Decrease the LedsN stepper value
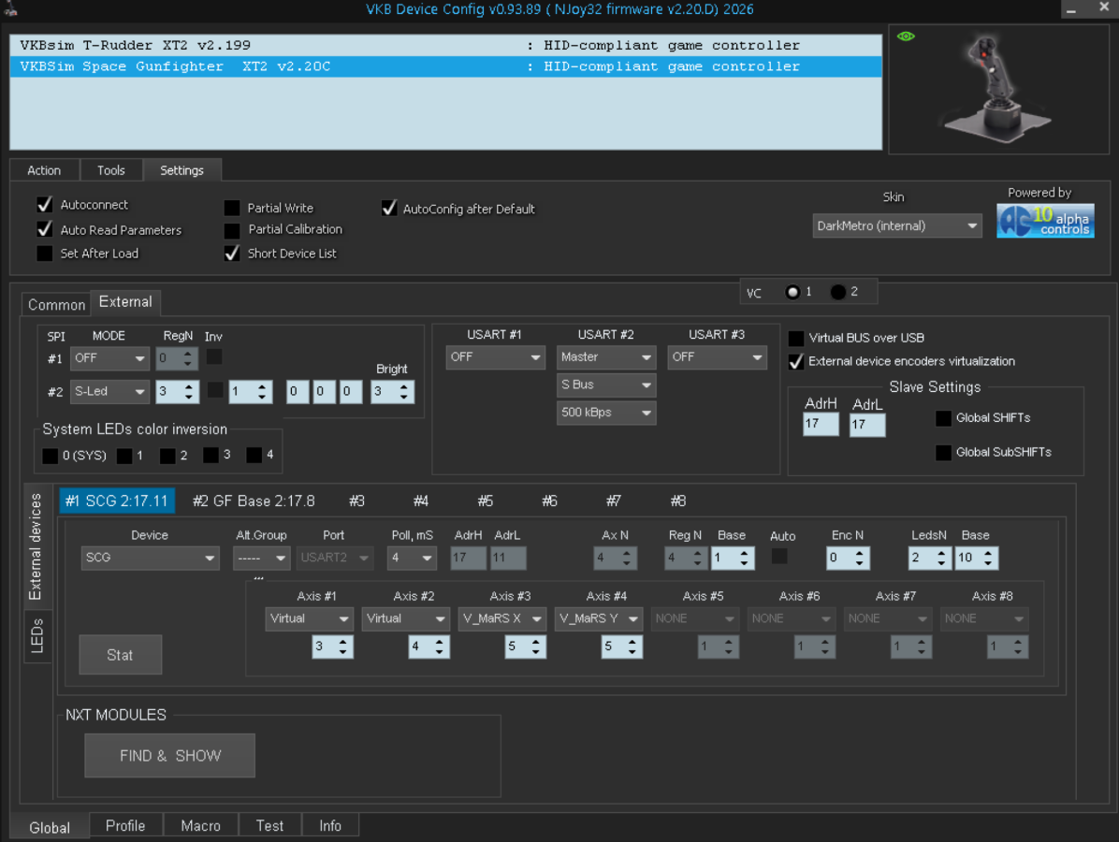Screen dimensions: 1119x842 click(941, 563)
